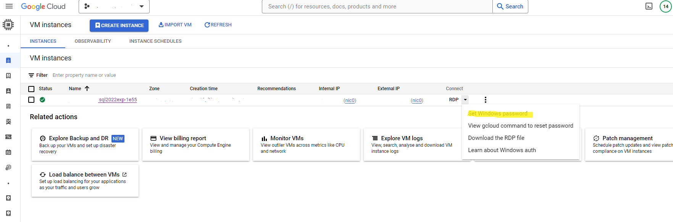This screenshot has width=673, height=222.
Task: Focus the top resource search box
Action: (377, 6)
